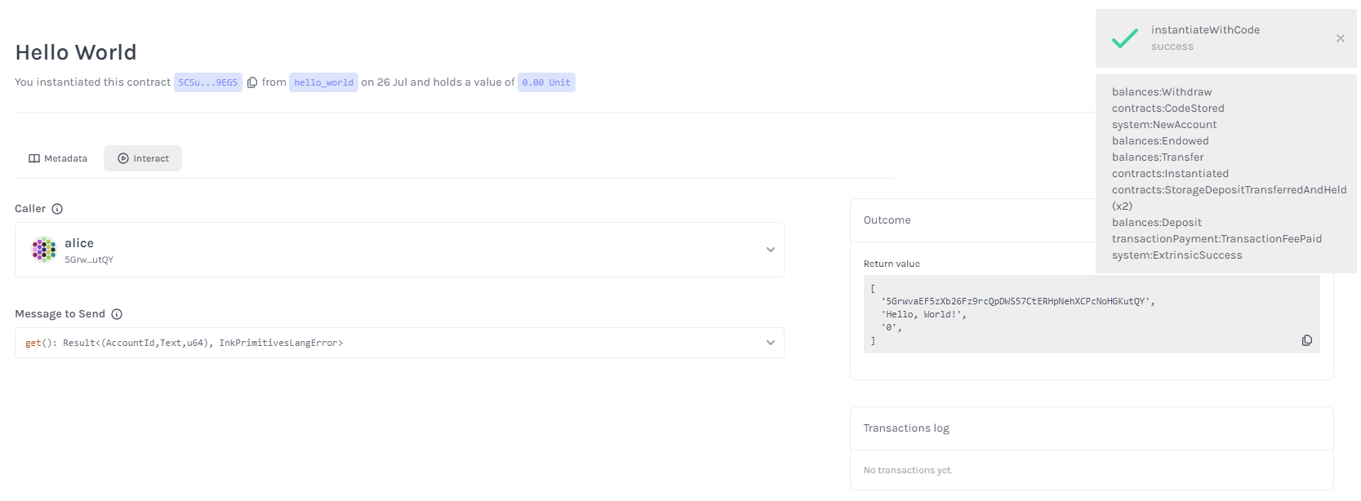The image size is (1361, 501).
Task: Click the contracts:Instantiated event entry
Action: (x=1170, y=174)
